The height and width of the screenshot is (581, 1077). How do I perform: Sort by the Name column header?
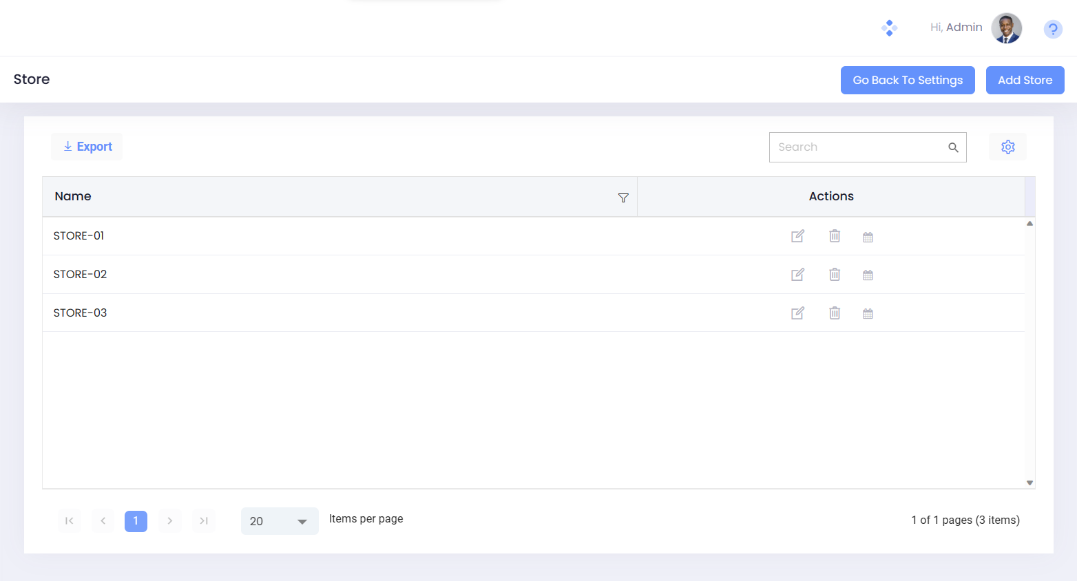(x=73, y=196)
